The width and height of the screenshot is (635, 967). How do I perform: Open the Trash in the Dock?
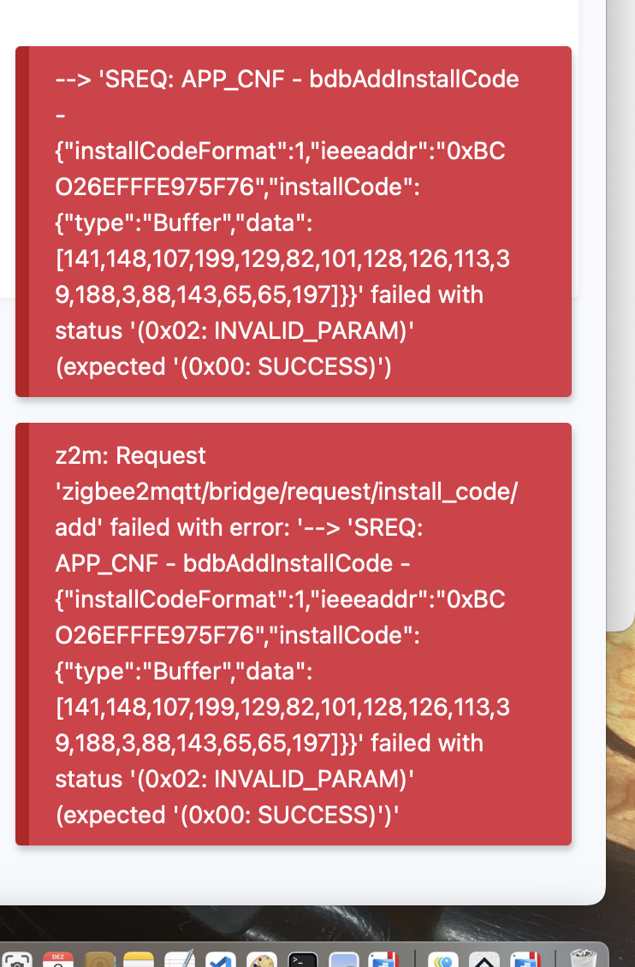583,958
